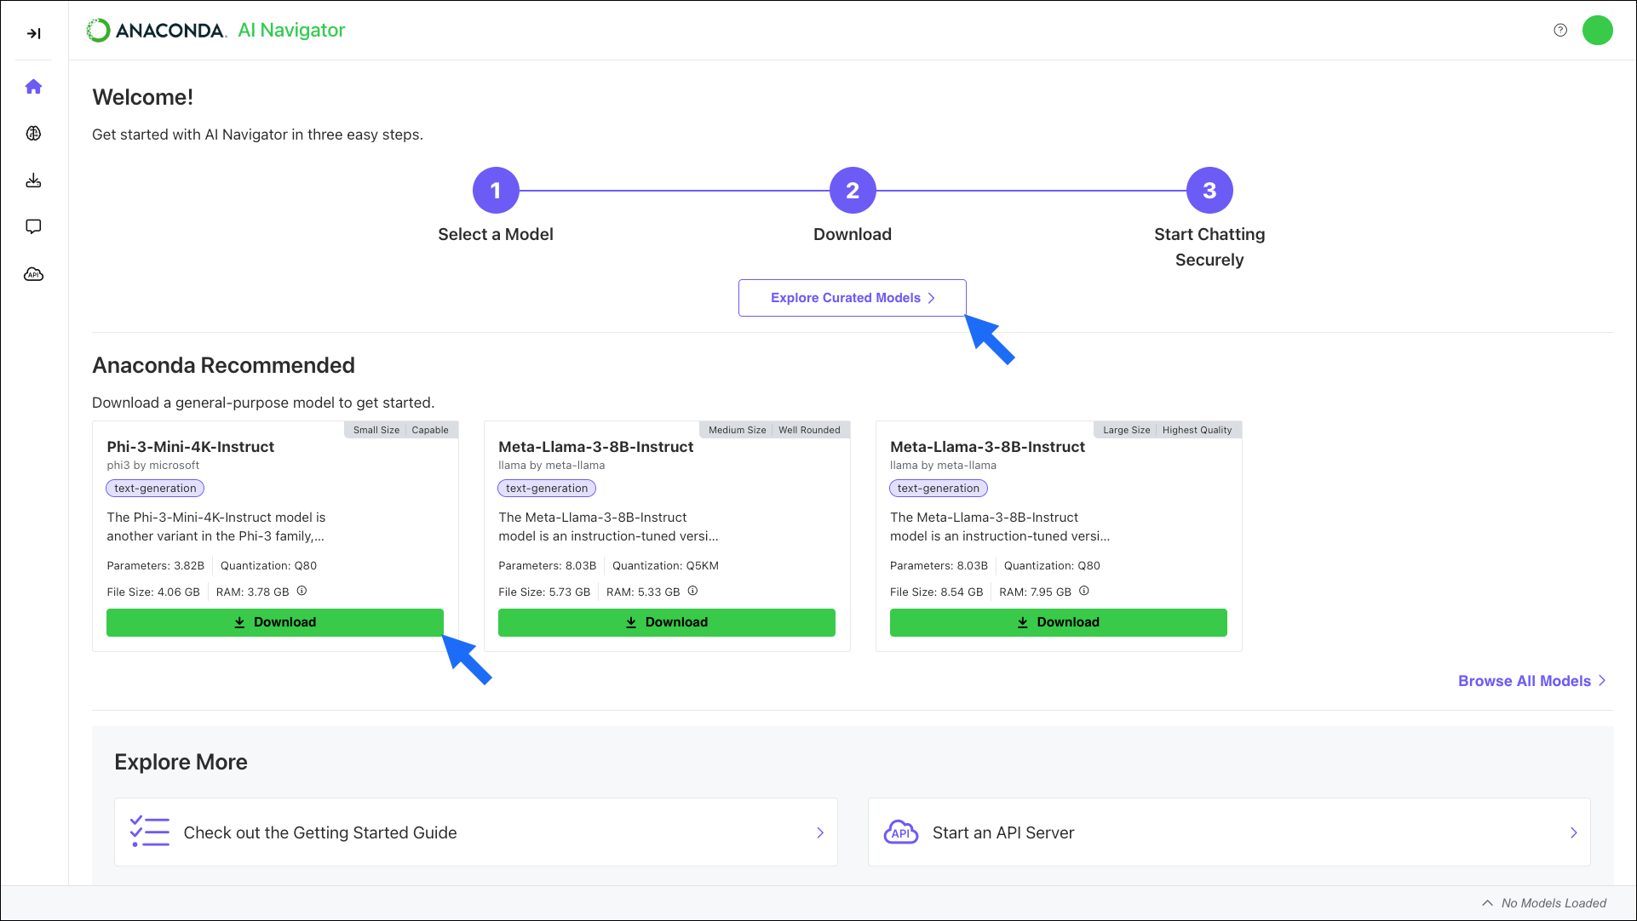
Task: Click Explore Curated Models
Action: [852, 297]
